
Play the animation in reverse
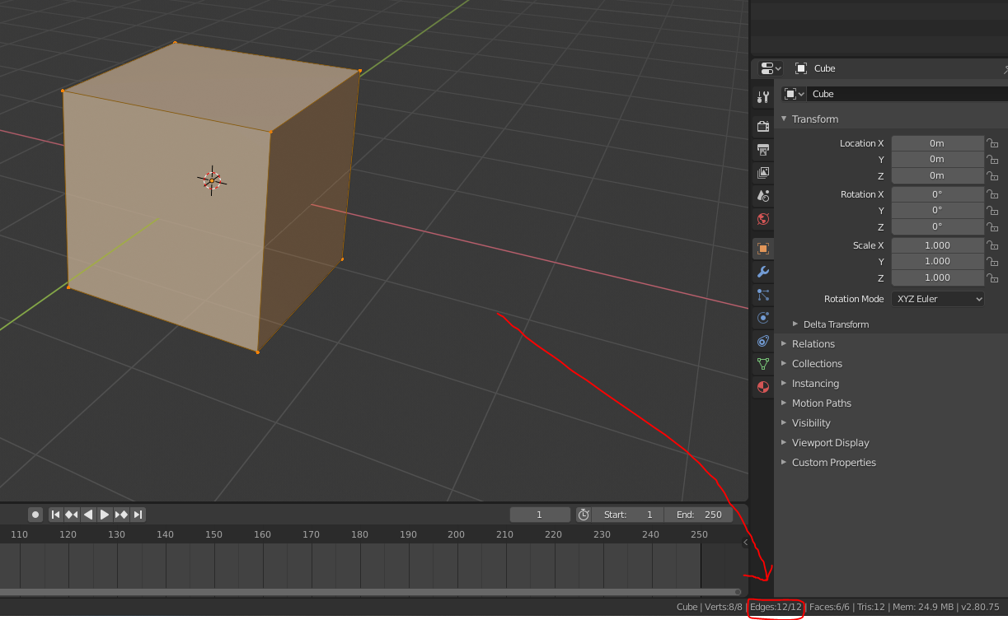coord(88,515)
